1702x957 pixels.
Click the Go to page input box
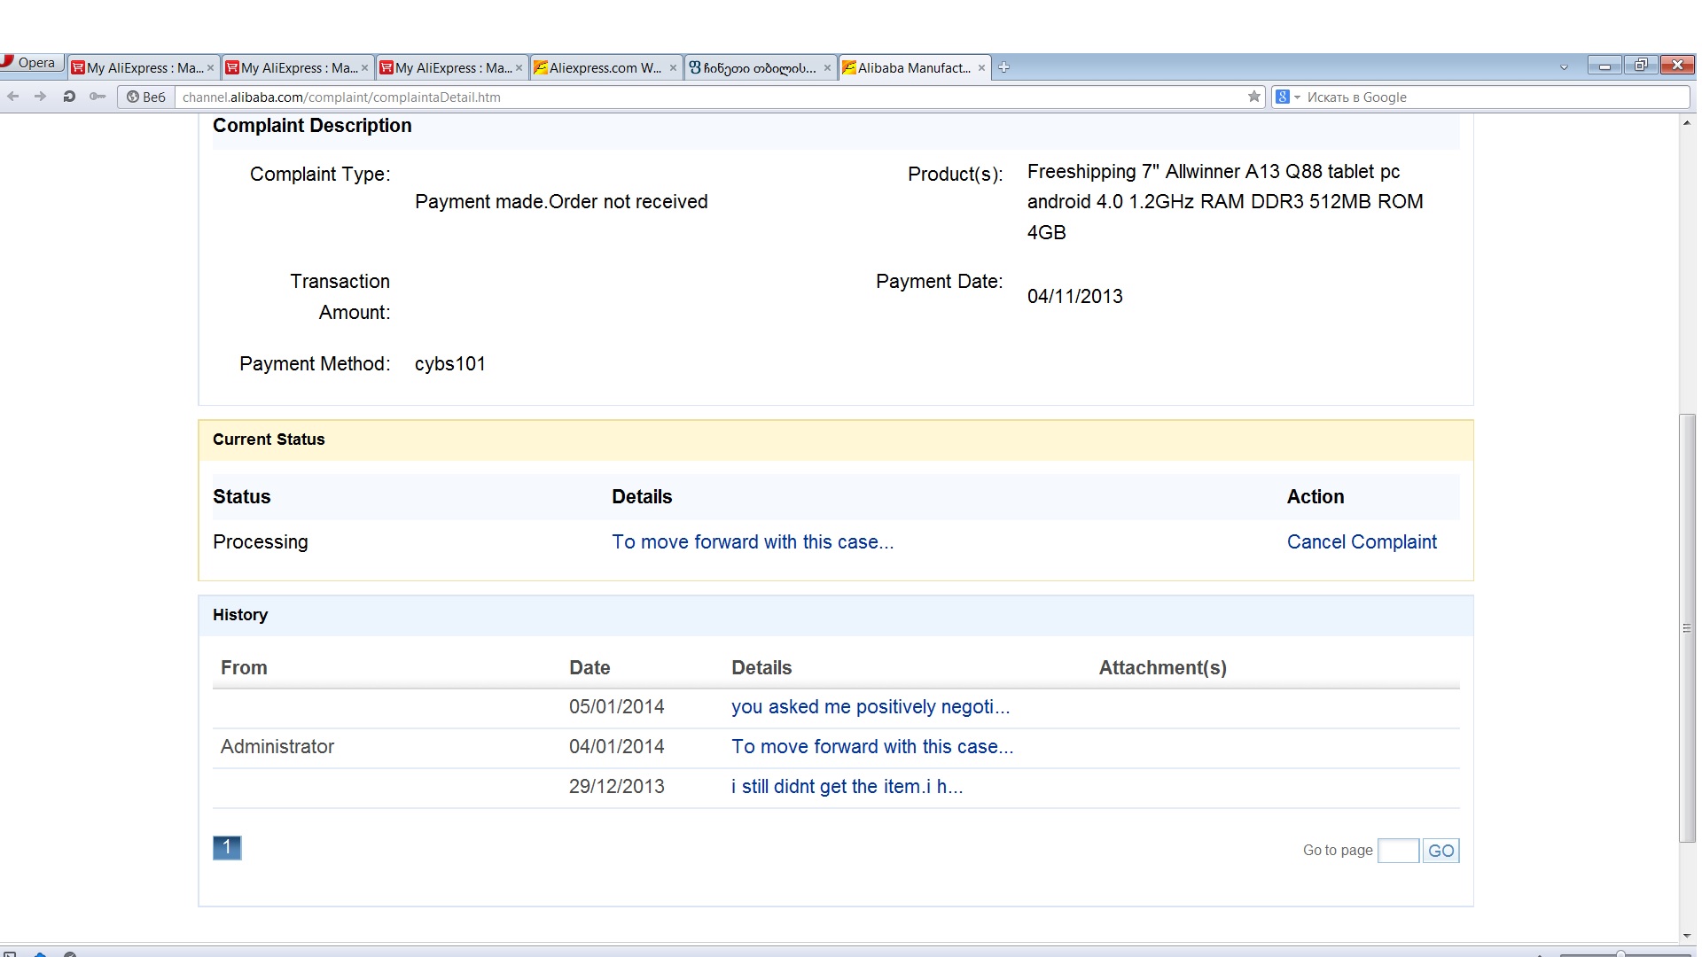[x=1398, y=851]
